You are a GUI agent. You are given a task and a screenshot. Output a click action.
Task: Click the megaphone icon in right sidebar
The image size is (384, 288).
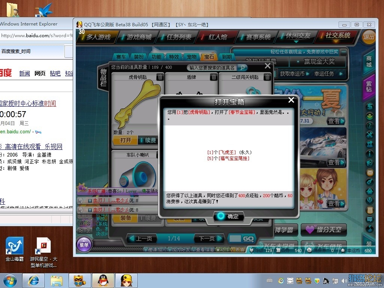pyautogui.click(x=369, y=163)
